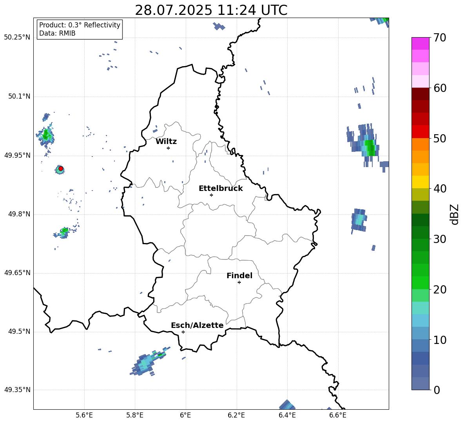Click the 20 tick on colorbar
Viewport: 464px width, 423px height.
point(440,290)
